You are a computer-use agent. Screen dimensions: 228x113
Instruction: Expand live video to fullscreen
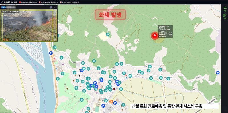[55, 40]
